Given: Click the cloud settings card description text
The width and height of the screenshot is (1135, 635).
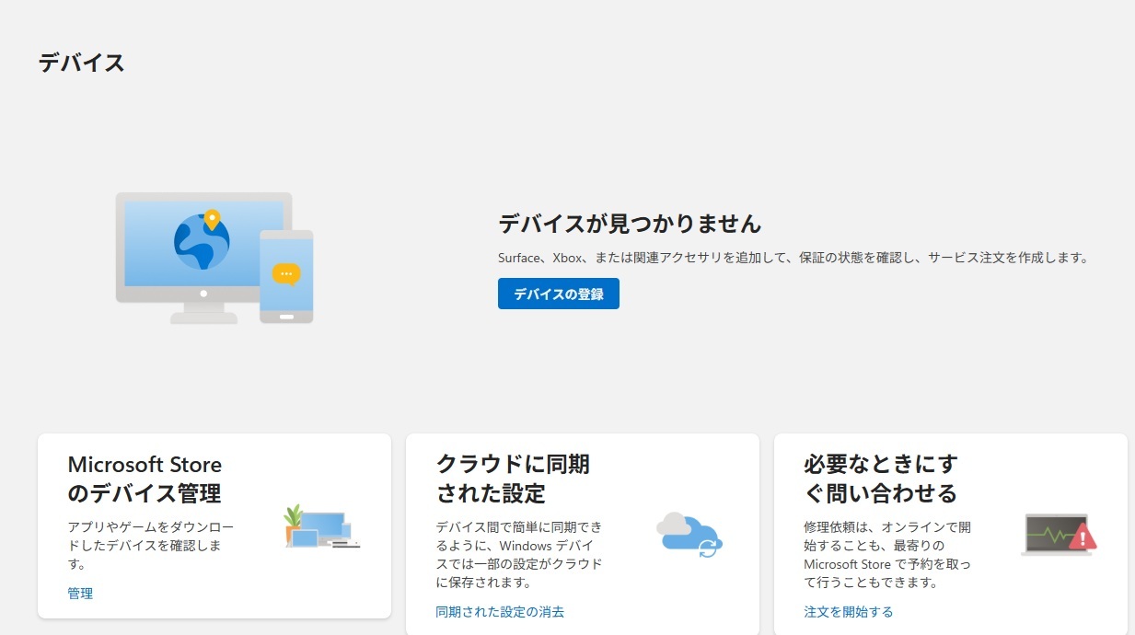Looking at the screenshot, I should point(519,555).
